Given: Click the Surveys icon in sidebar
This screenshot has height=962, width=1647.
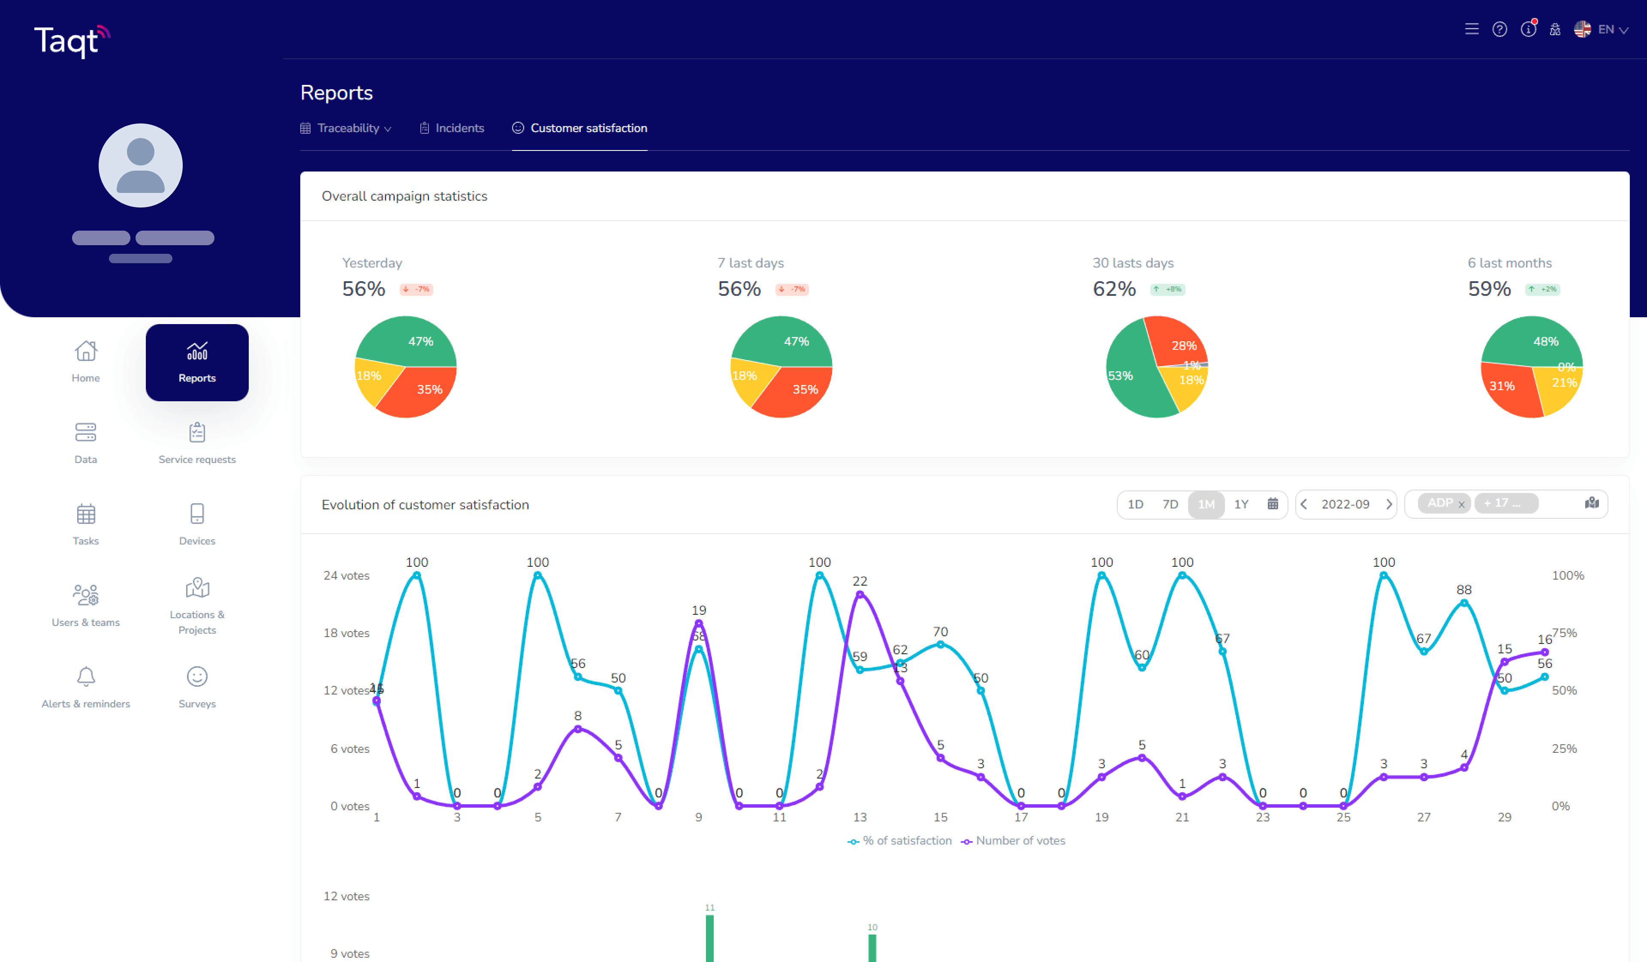Looking at the screenshot, I should [197, 678].
